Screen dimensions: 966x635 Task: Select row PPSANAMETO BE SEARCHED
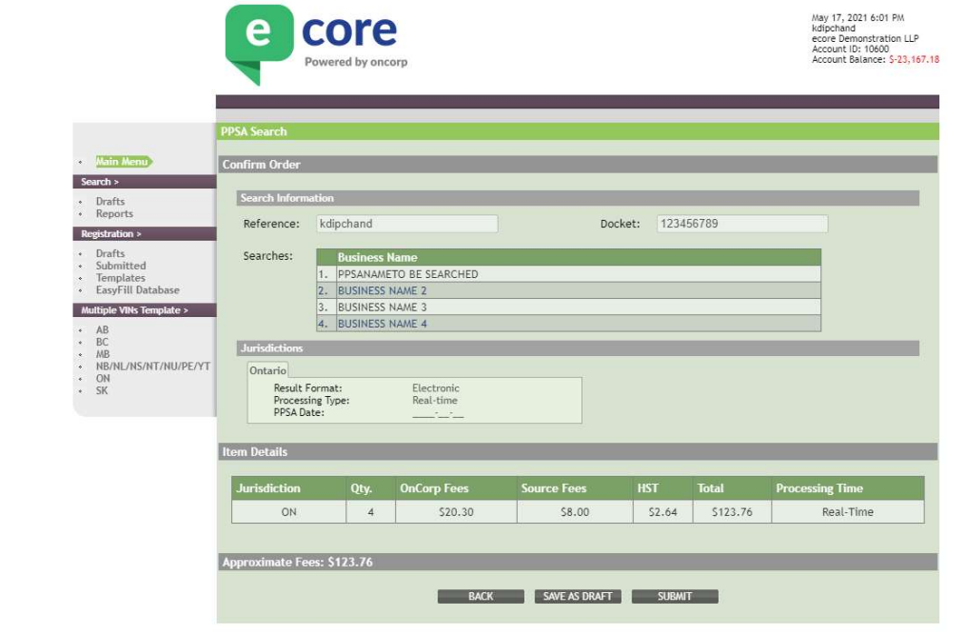point(568,274)
